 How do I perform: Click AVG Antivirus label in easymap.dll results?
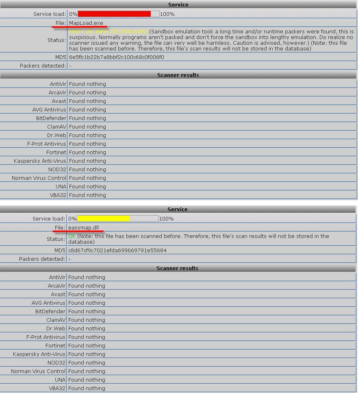[x=48, y=303]
